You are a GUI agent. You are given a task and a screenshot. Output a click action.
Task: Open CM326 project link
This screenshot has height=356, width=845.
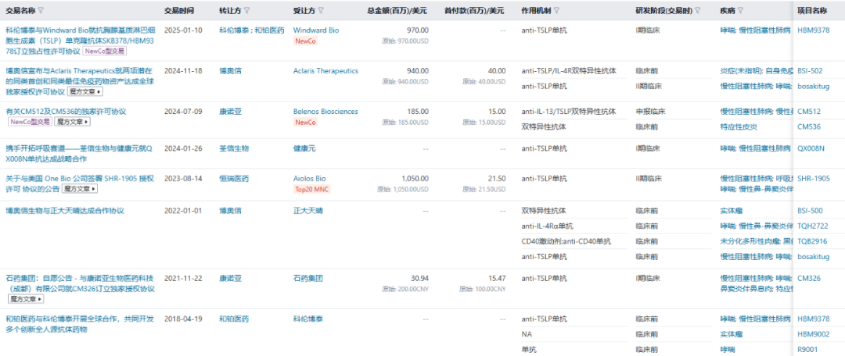point(809,278)
